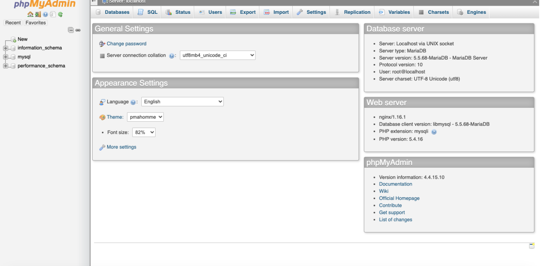
Task: Click the Import tab icon
Action: coord(267,12)
